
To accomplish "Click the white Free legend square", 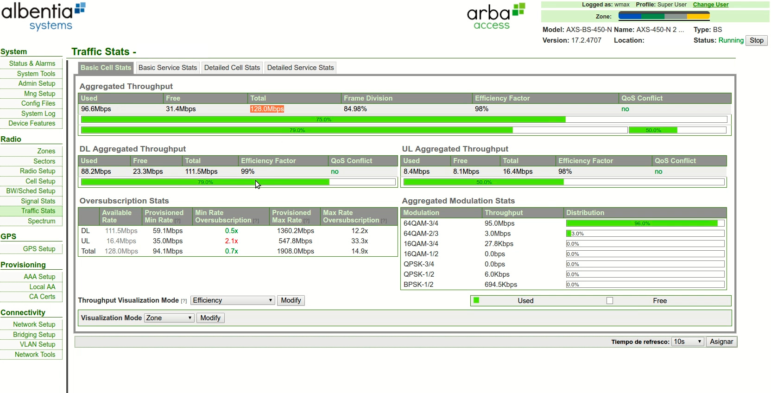I will coord(610,301).
